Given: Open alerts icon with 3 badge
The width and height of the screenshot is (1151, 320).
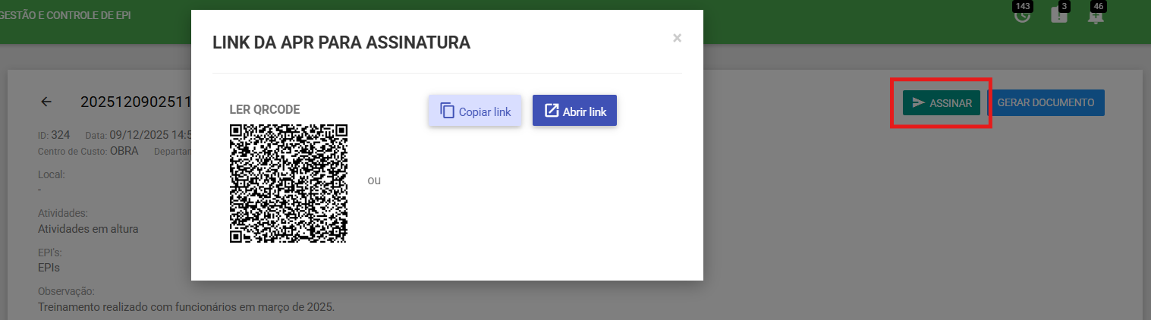Looking at the screenshot, I should point(1059,14).
